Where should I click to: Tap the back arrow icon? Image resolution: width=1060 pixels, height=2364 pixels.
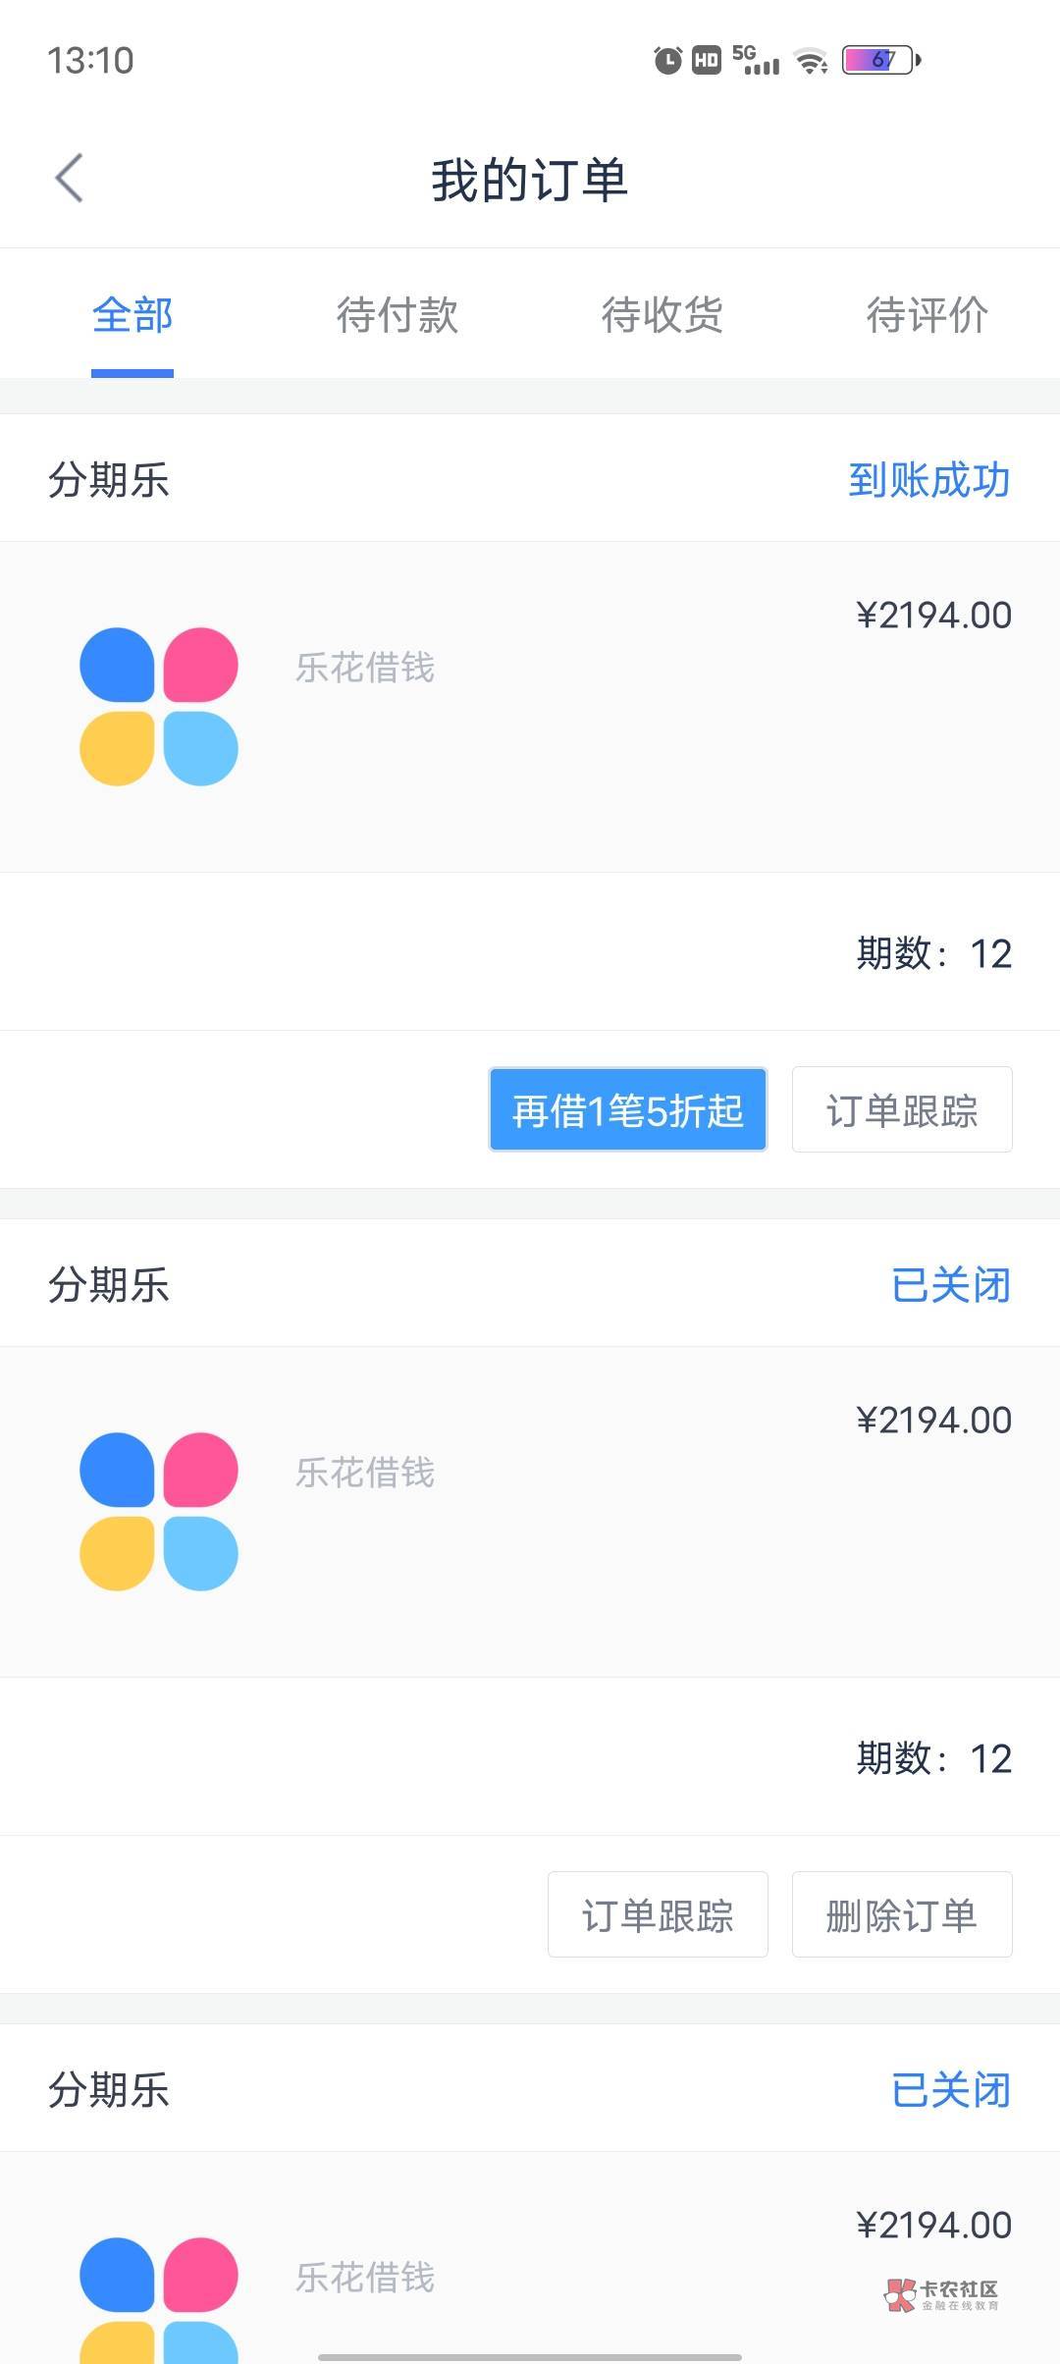click(70, 179)
